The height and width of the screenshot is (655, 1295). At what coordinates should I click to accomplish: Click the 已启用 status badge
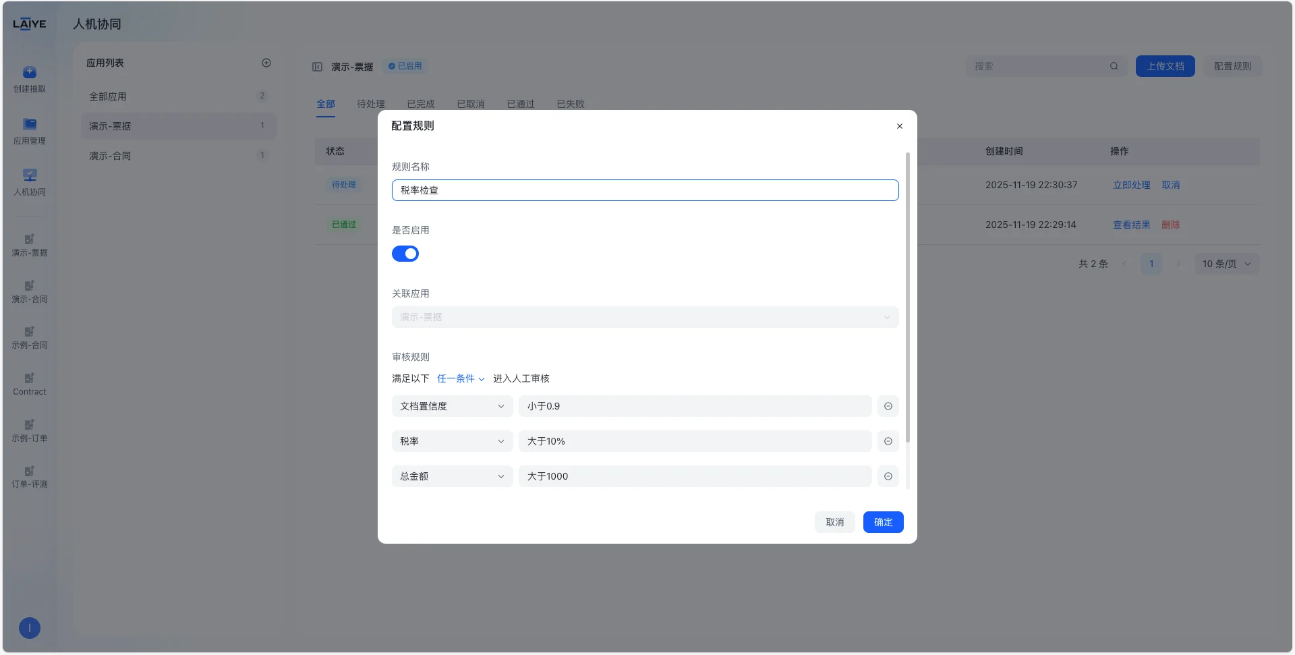[x=405, y=66]
